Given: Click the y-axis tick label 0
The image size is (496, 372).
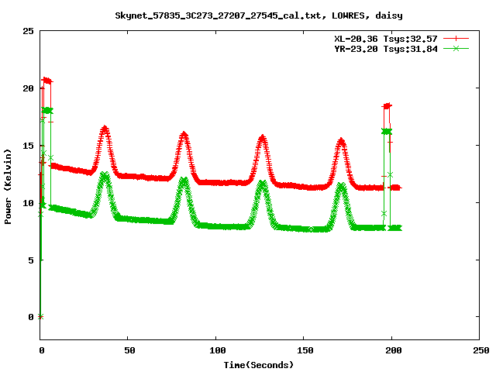Looking at the screenshot, I should (31, 317).
